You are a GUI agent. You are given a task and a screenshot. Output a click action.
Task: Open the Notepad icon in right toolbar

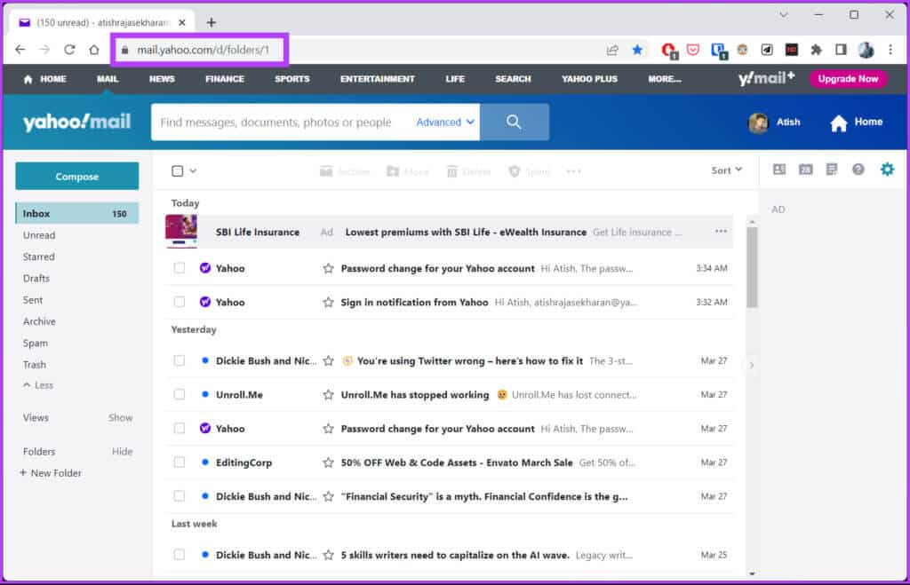[x=832, y=170]
